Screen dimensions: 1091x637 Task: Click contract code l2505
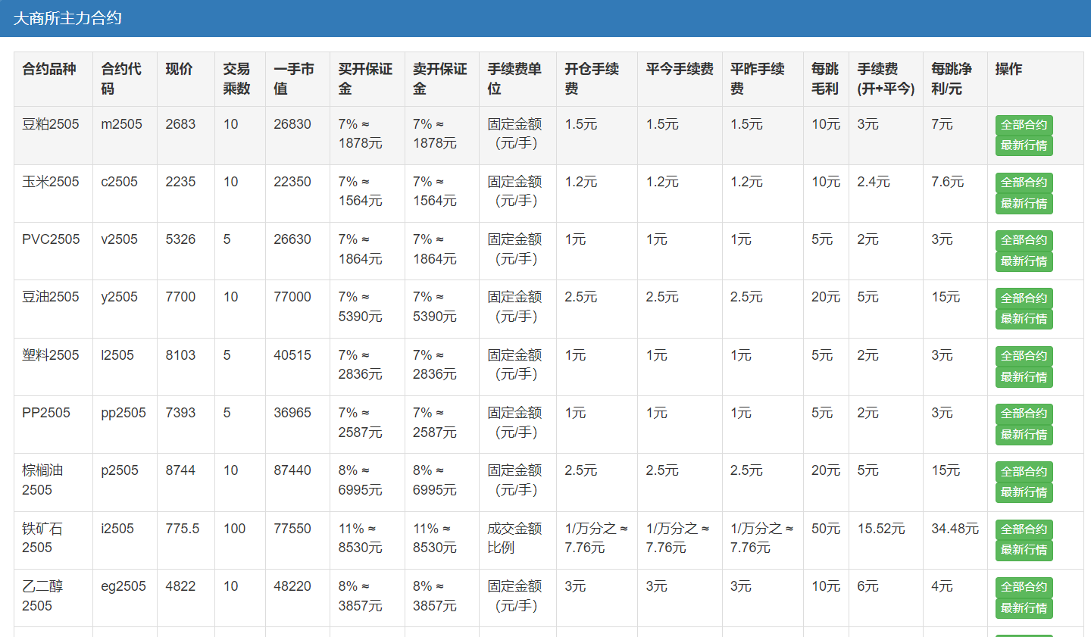pos(117,355)
